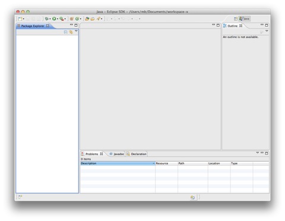285x221 pixels.
Task: Collapse all in Package Explorer
Action: tap(66, 32)
